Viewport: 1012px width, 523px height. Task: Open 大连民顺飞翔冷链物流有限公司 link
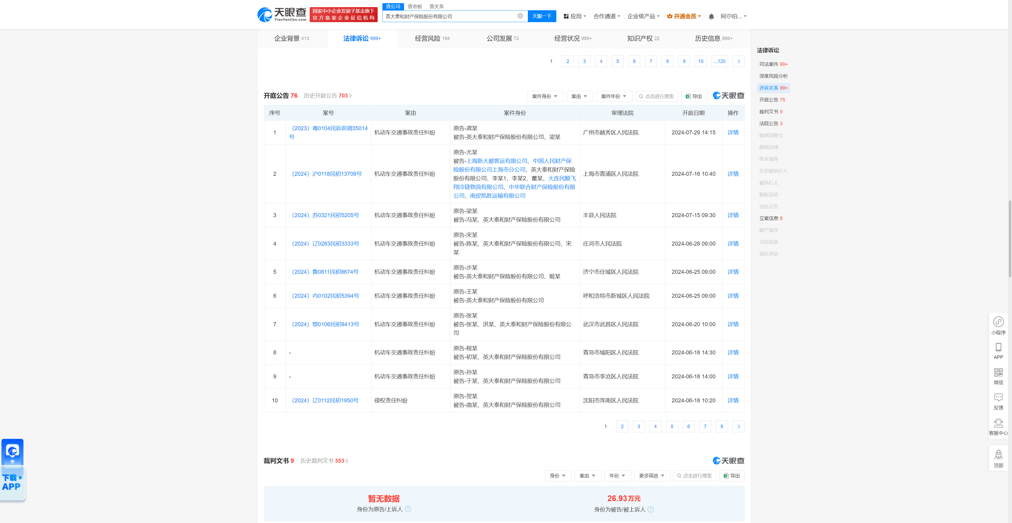pyautogui.click(x=515, y=183)
